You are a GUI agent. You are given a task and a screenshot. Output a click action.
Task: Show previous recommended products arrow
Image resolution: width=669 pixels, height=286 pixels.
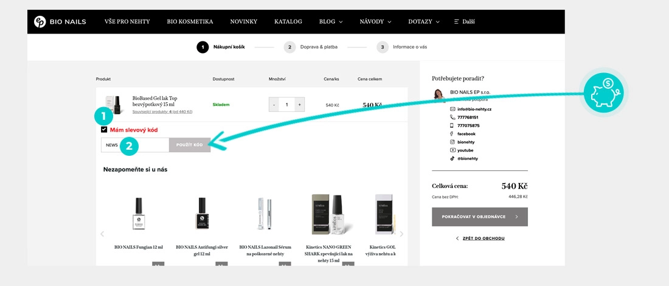coord(102,234)
